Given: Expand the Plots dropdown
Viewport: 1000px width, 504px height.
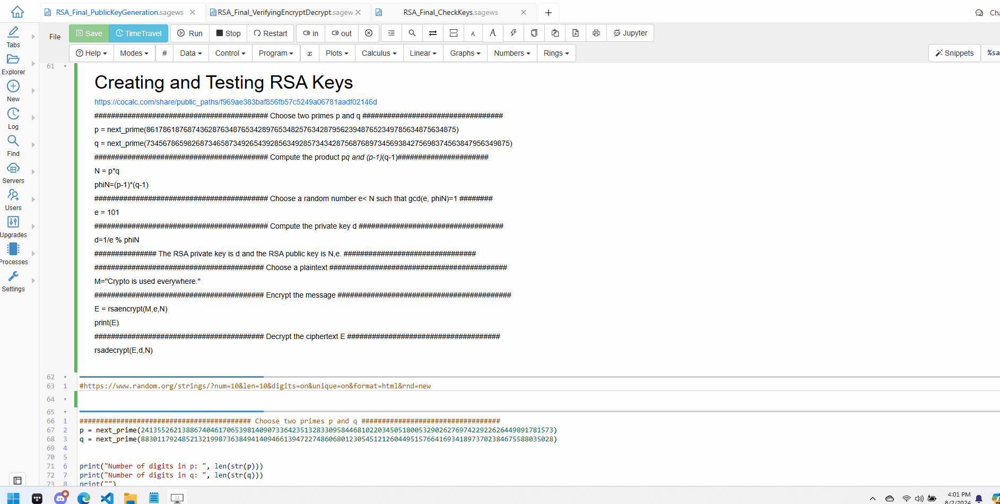Looking at the screenshot, I should (337, 53).
